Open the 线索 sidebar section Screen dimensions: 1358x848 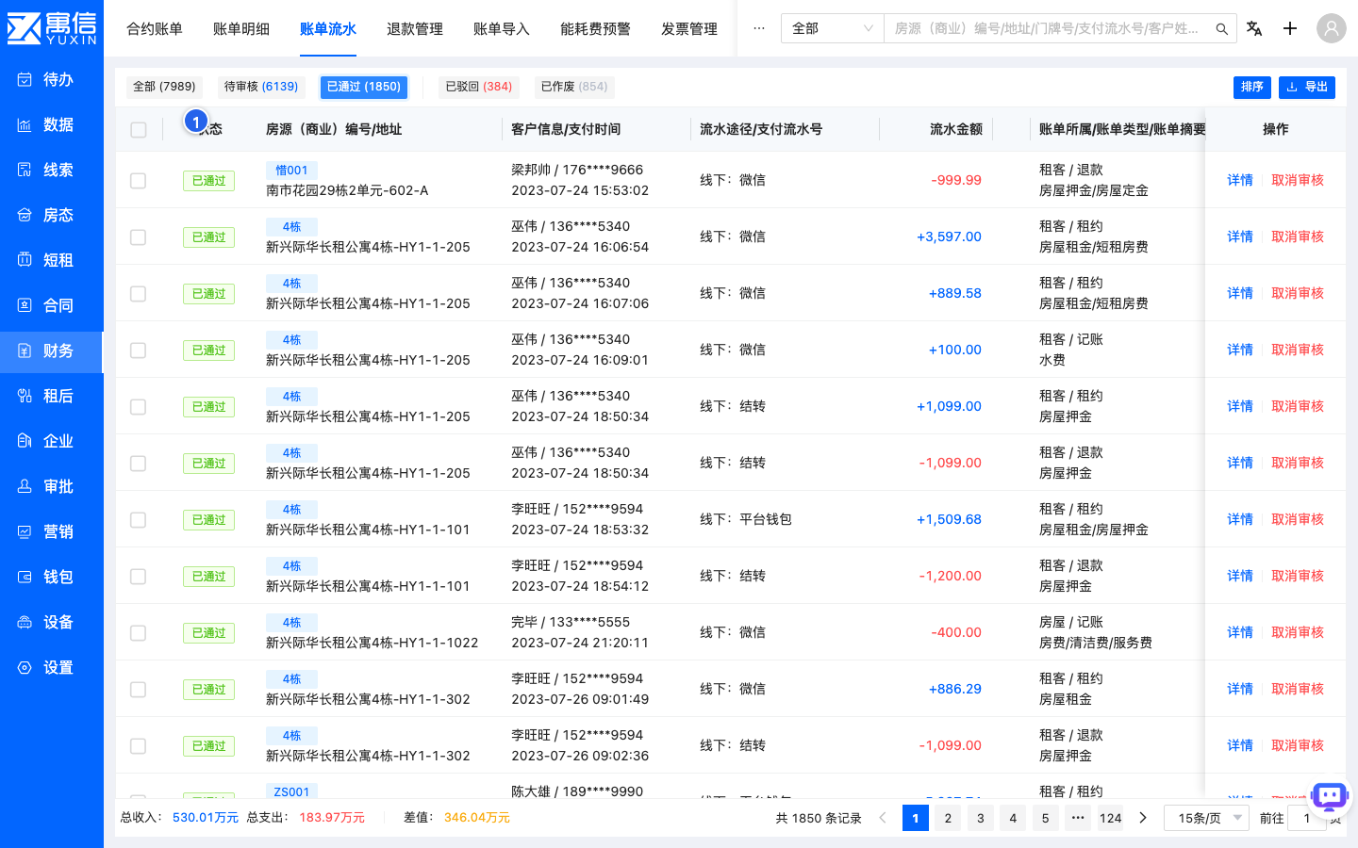click(52, 171)
